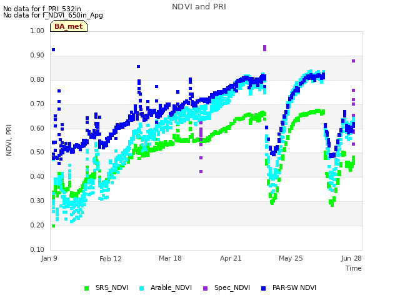400x300 pixels.
Task: Click the 0.60 y-axis tick label
Action: [x=37, y=128]
